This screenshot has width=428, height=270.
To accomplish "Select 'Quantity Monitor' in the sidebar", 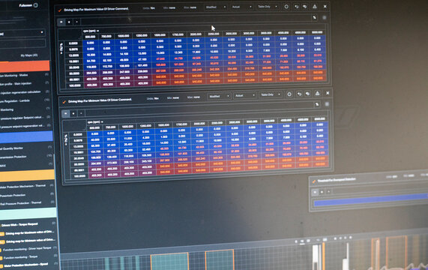I will coord(11,148).
